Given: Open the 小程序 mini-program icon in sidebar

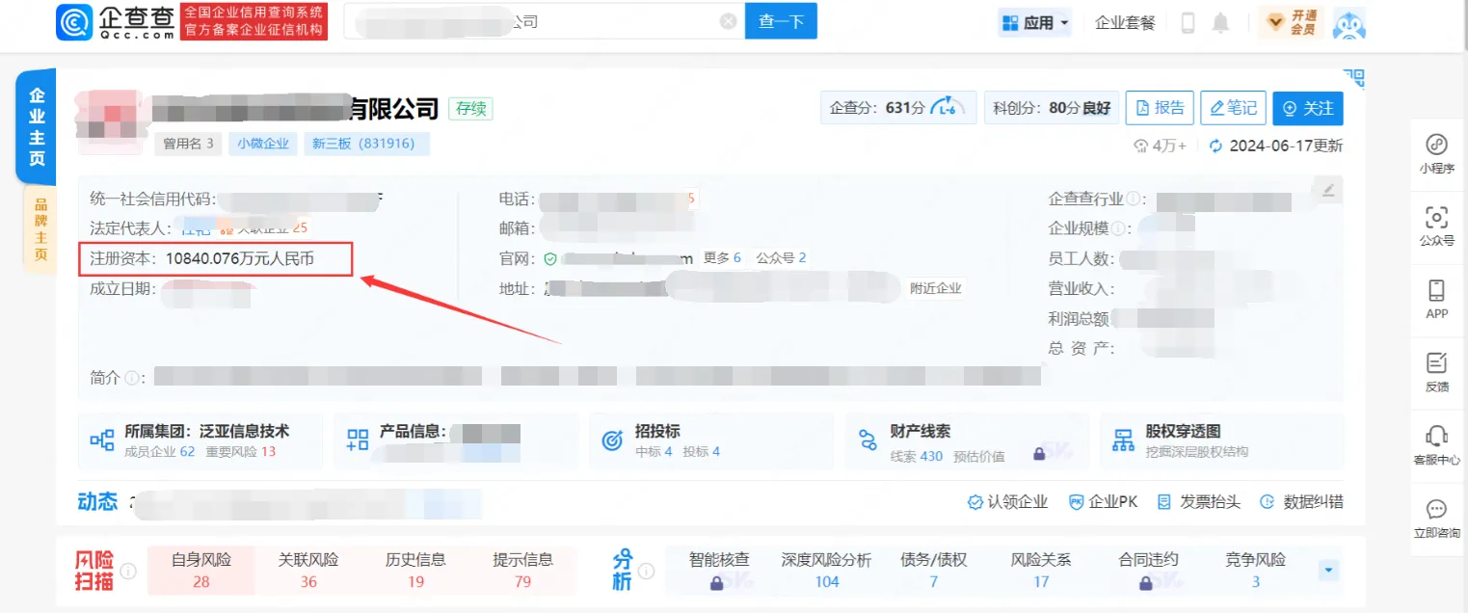Looking at the screenshot, I should [1436, 147].
